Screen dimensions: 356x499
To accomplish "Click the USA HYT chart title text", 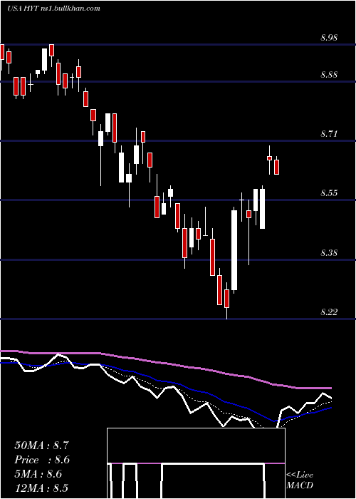I will (x=53, y=8).
